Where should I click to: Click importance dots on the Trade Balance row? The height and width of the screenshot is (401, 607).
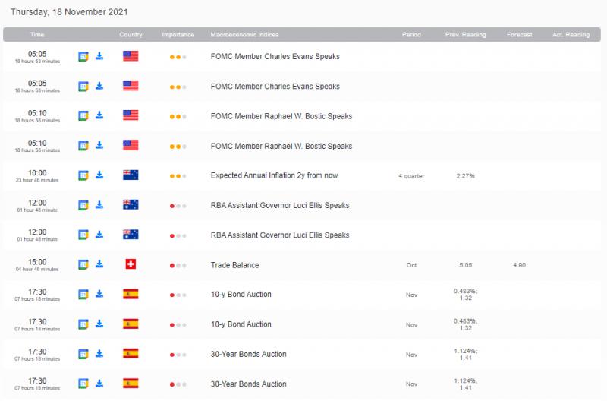(x=178, y=265)
